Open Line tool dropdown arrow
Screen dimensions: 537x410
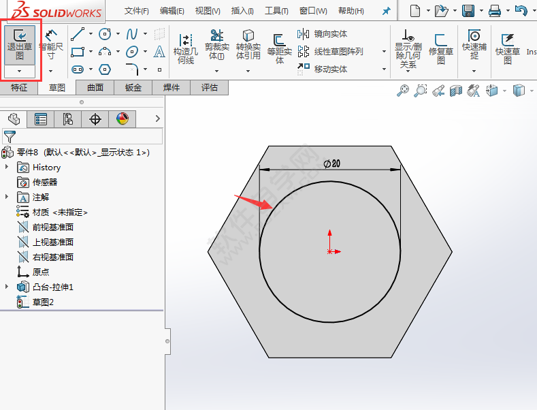click(x=91, y=34)
